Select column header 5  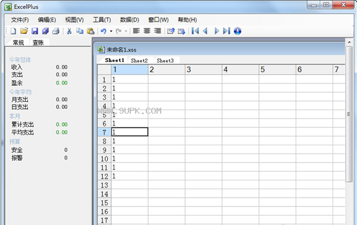tap(277, 70)
